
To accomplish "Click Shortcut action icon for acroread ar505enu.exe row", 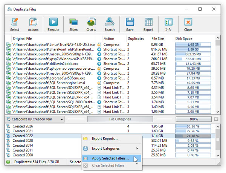I will (99, 78).
